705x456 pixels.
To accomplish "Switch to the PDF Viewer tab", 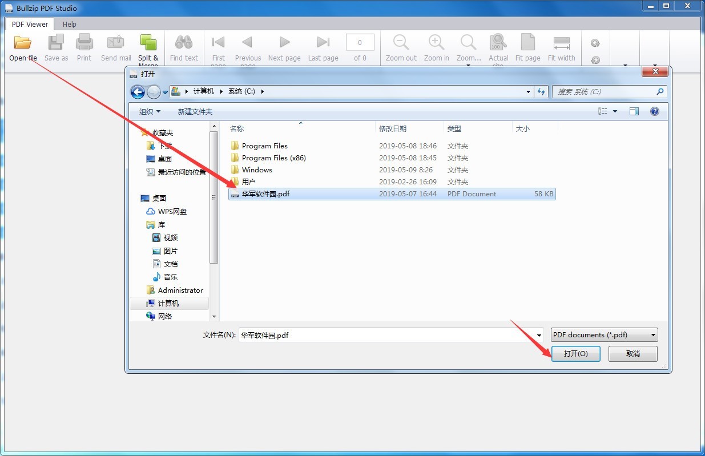I will tap(30, 24).
